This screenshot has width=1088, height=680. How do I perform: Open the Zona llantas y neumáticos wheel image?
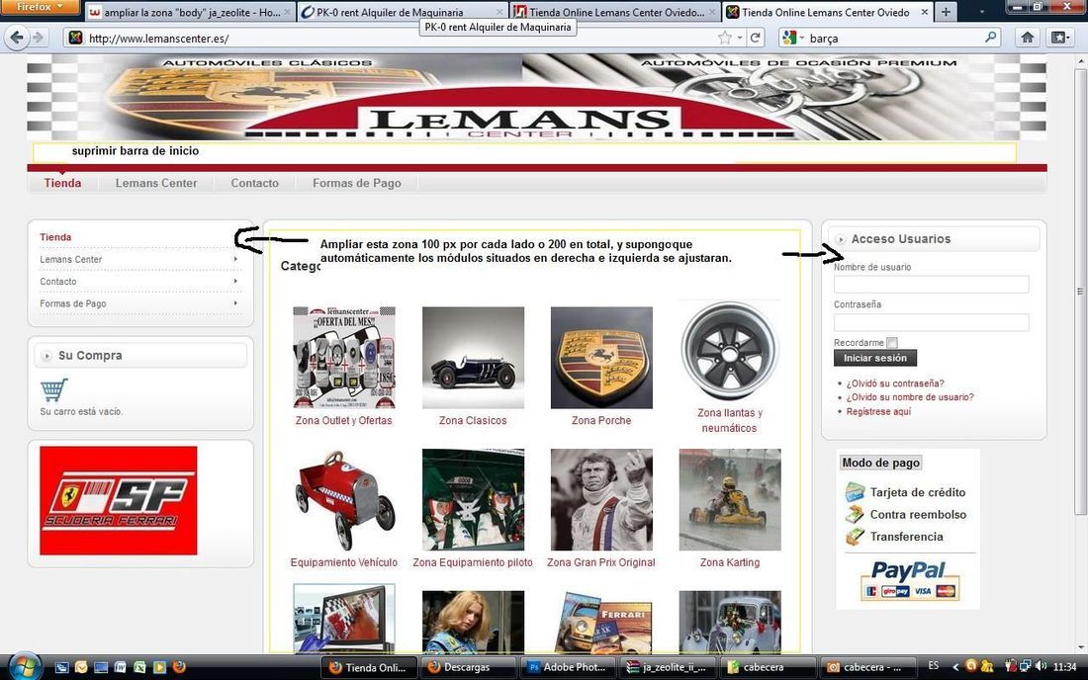point(730,351)
